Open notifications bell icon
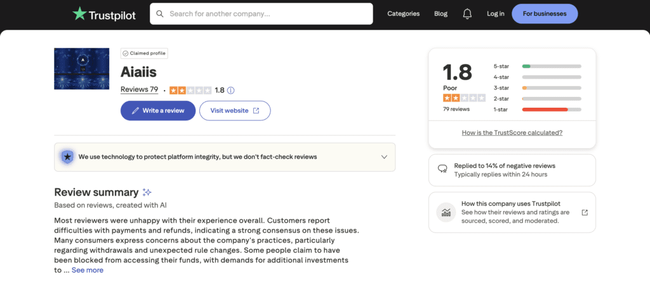650x282 pixels. click(x=467, y=14)
